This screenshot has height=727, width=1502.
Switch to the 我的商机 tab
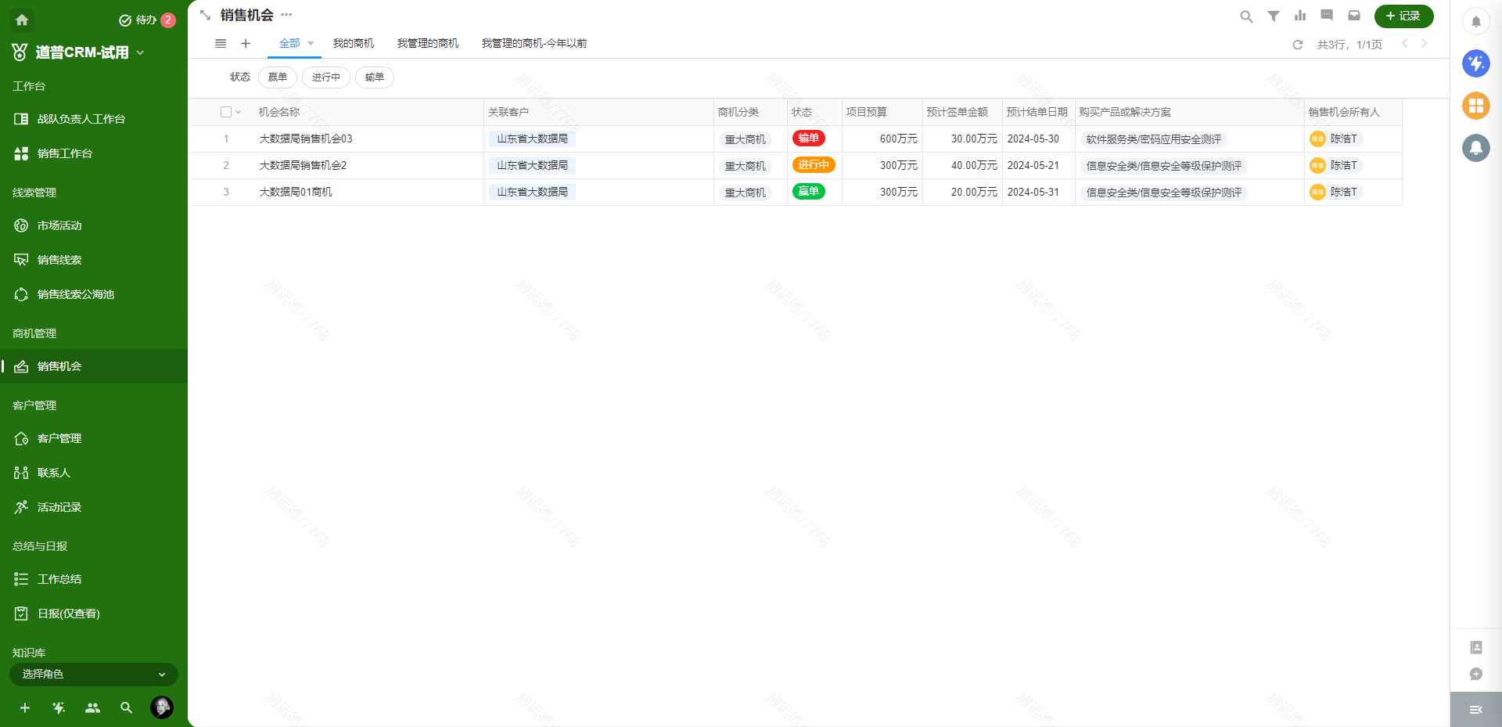pos(353,44)
